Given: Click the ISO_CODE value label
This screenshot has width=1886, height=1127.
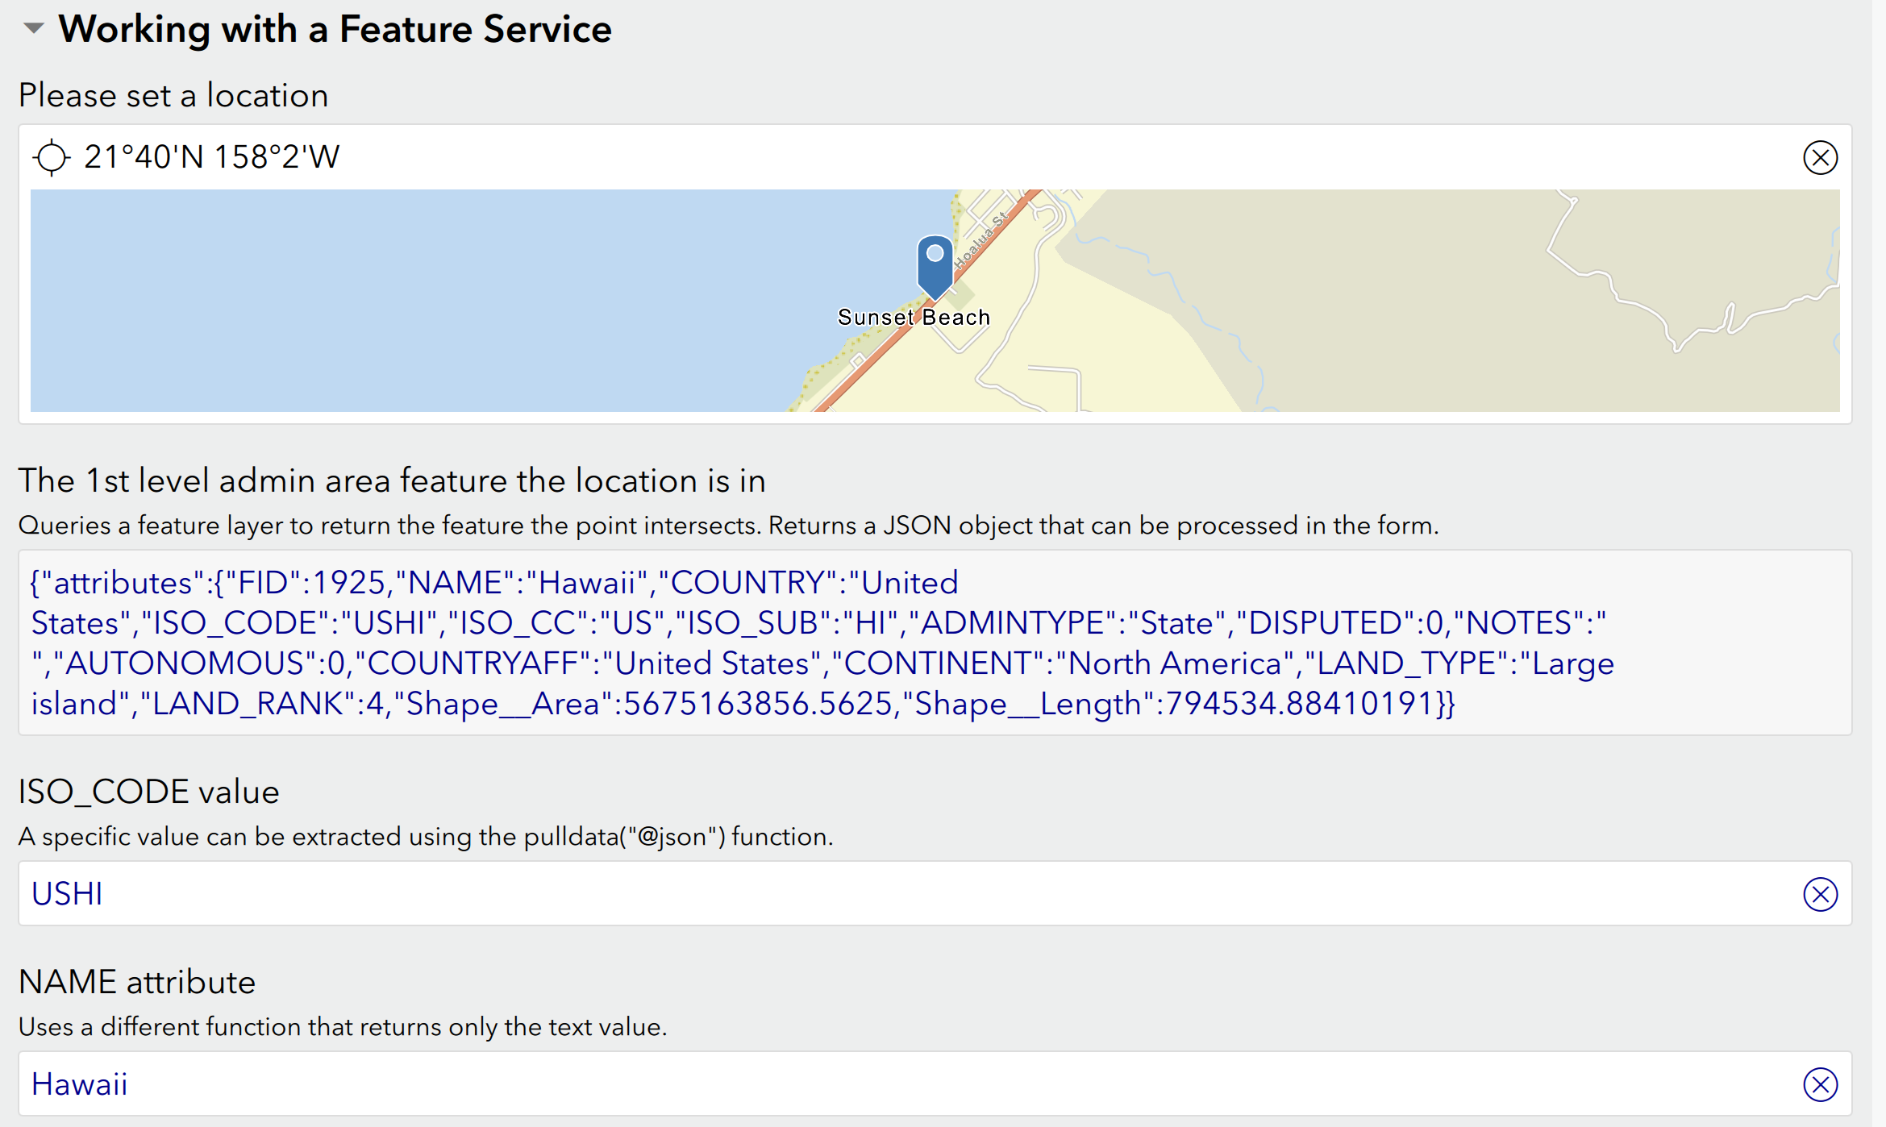Looking at the screenshot, I should [148, 792].
